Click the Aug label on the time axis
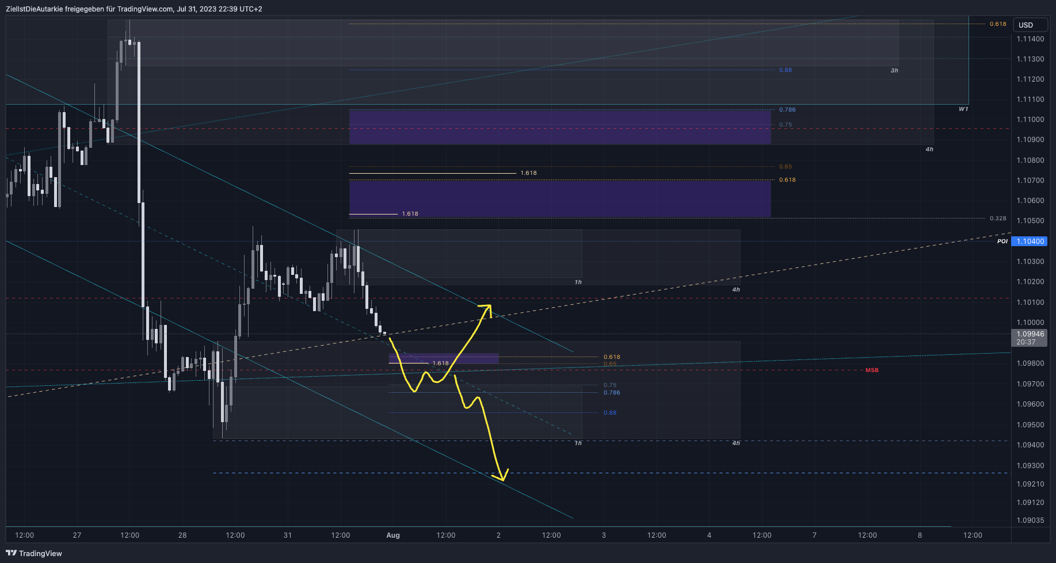 pos(393,535)
